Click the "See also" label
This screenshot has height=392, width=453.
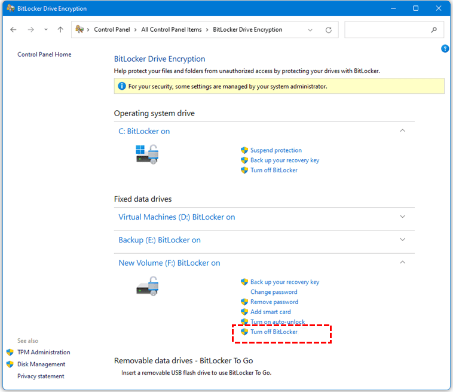27,341
